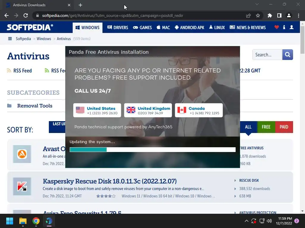Open Kaspersky Rescue Disk 18.0.11.3c title

click(x=110, y=181)
